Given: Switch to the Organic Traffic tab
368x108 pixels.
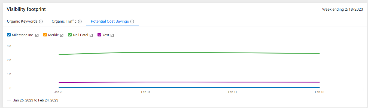Looking at the screenshot, I should 64,21.
